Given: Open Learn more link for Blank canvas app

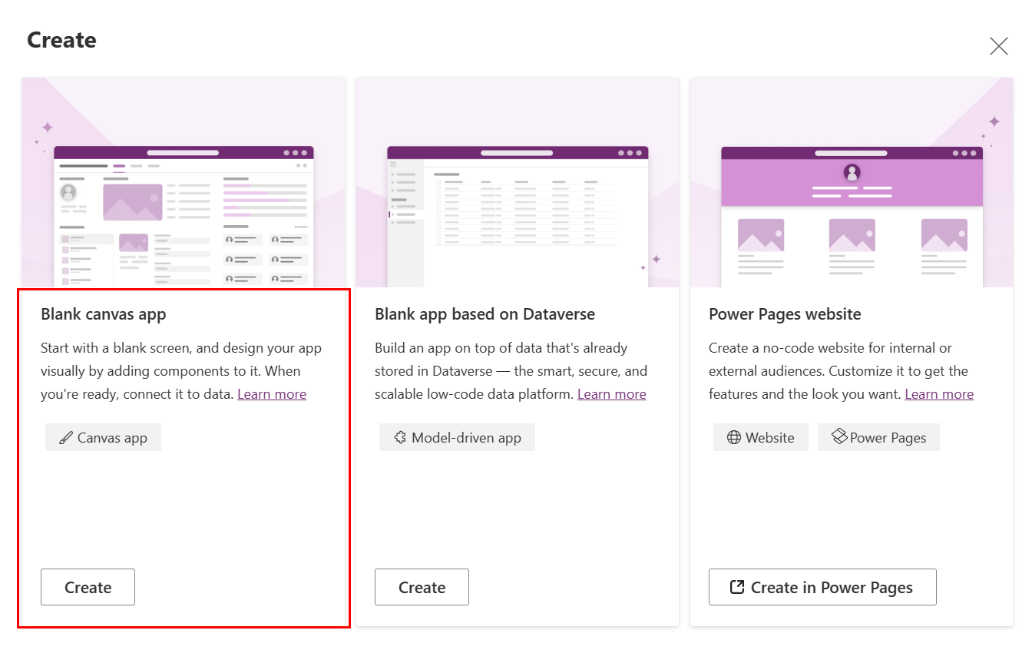Looking at the screenshot, I should [x=272, y=394].
